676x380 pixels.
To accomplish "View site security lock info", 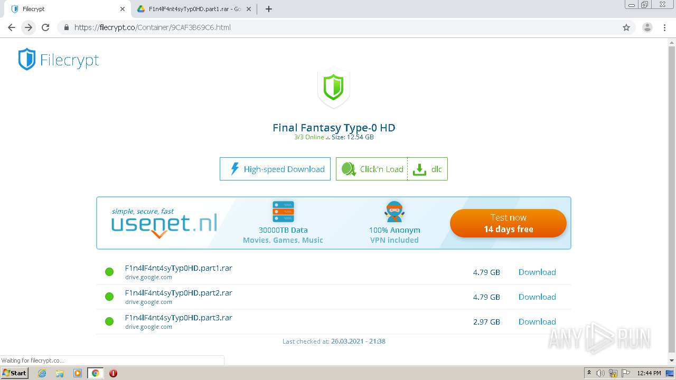I will (66, 27).
